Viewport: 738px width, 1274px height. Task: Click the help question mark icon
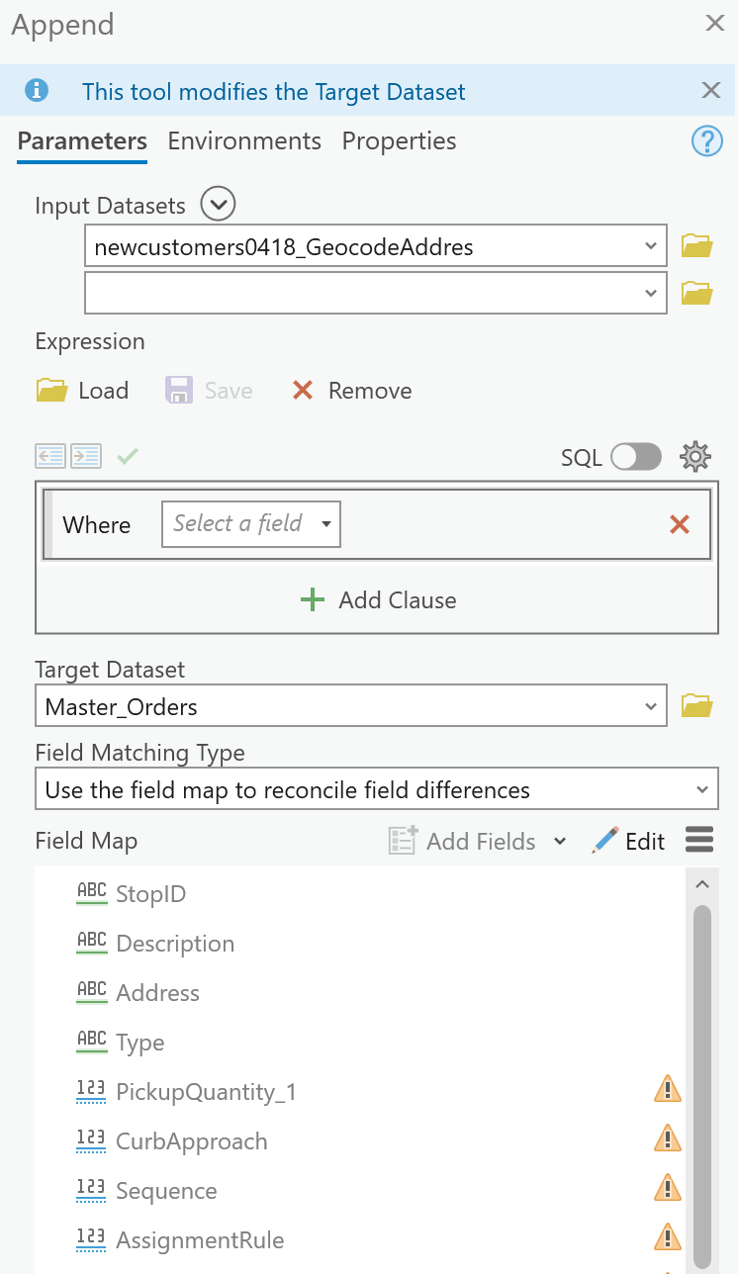click(x=706, y=141)
